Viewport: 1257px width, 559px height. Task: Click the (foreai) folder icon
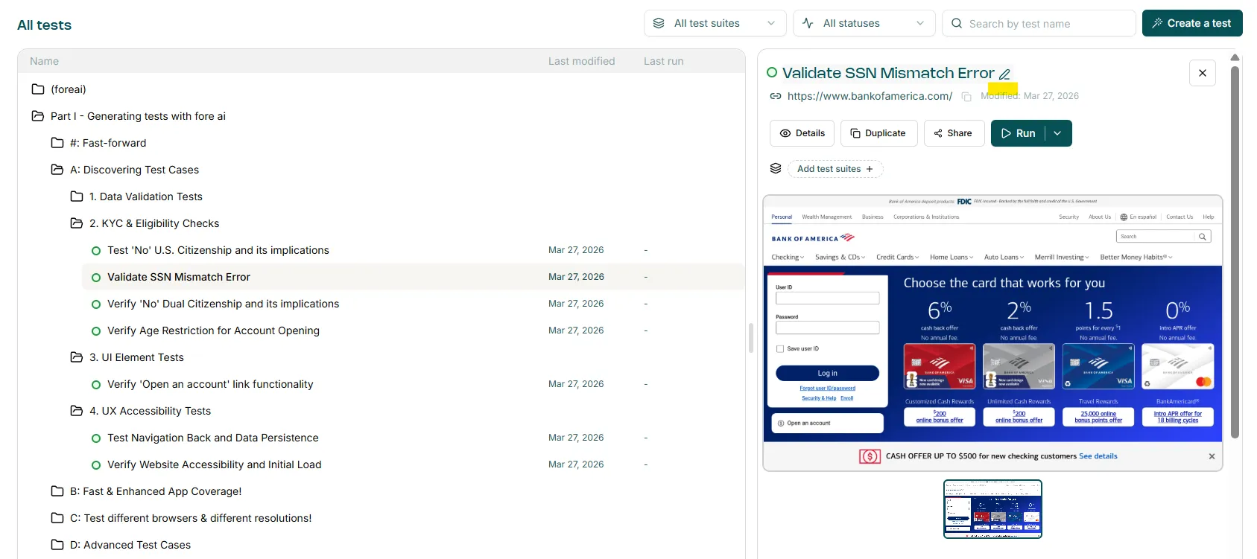[38, 89]
